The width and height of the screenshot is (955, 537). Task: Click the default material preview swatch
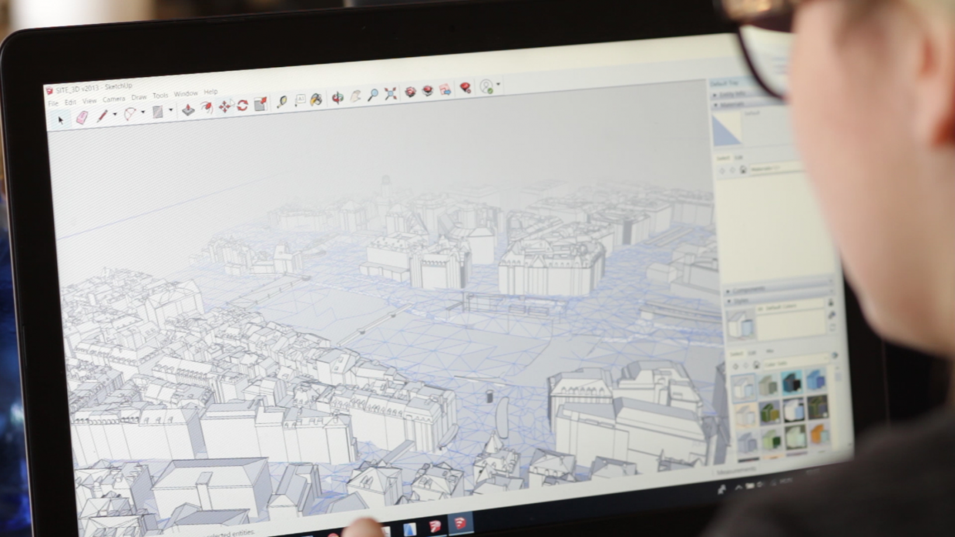pos(727,128)
